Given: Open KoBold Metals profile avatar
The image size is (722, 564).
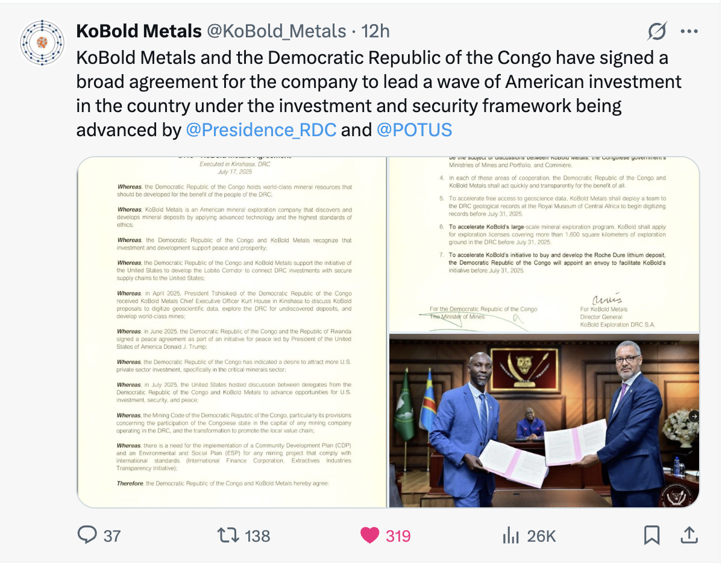Looking at the screenshot, I should coord(42,42).
